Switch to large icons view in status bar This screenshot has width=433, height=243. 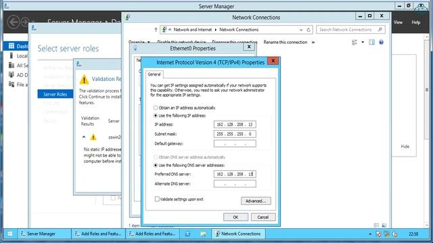pos(384,225)
